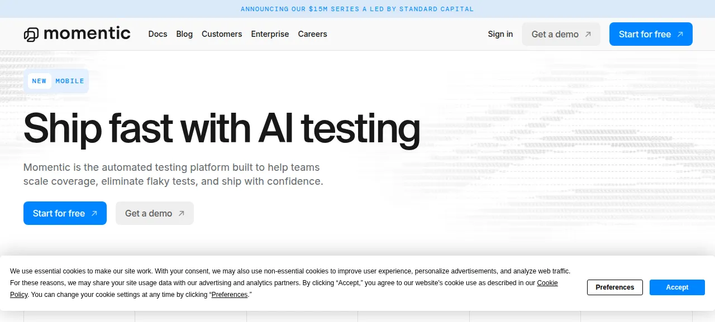This screenshot has width=715, height=322.
Task: Click the header Start for free button
Action: click(651, 34)
